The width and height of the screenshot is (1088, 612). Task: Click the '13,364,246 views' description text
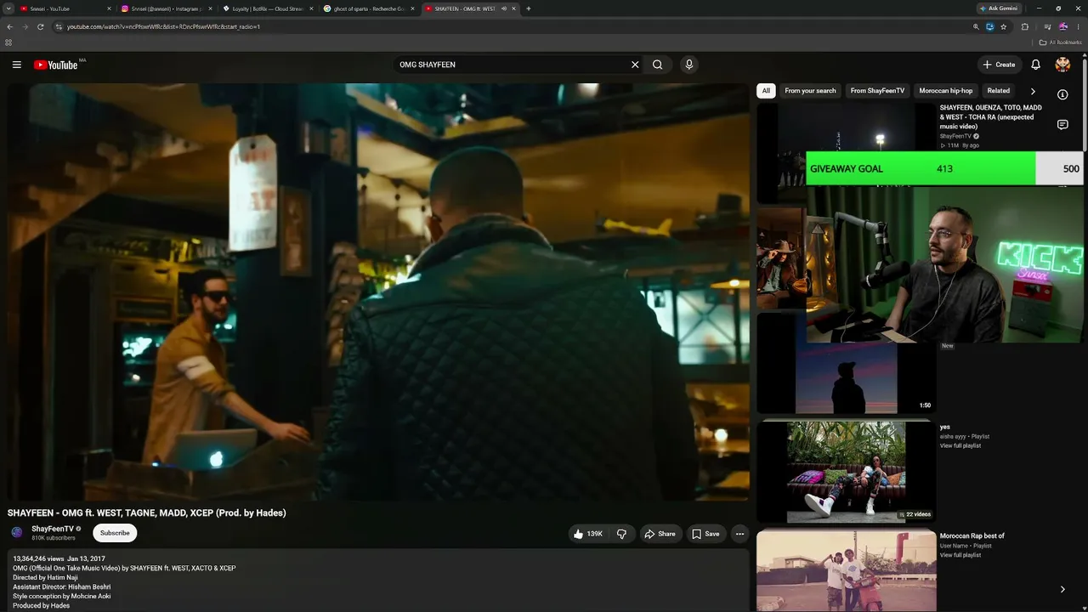38,558
